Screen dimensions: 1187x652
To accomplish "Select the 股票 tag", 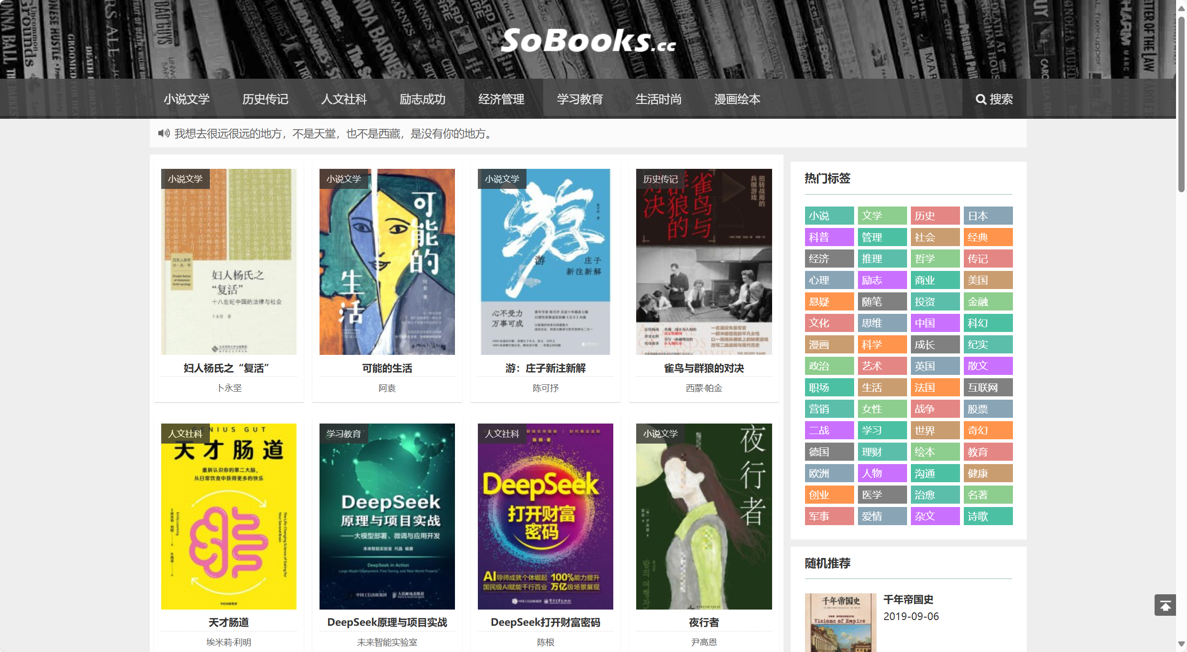I will [988, 409].
